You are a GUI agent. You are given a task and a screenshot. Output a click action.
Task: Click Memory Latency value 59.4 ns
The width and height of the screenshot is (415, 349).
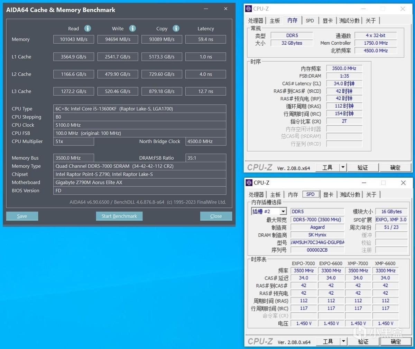click(x=206, y=39)
